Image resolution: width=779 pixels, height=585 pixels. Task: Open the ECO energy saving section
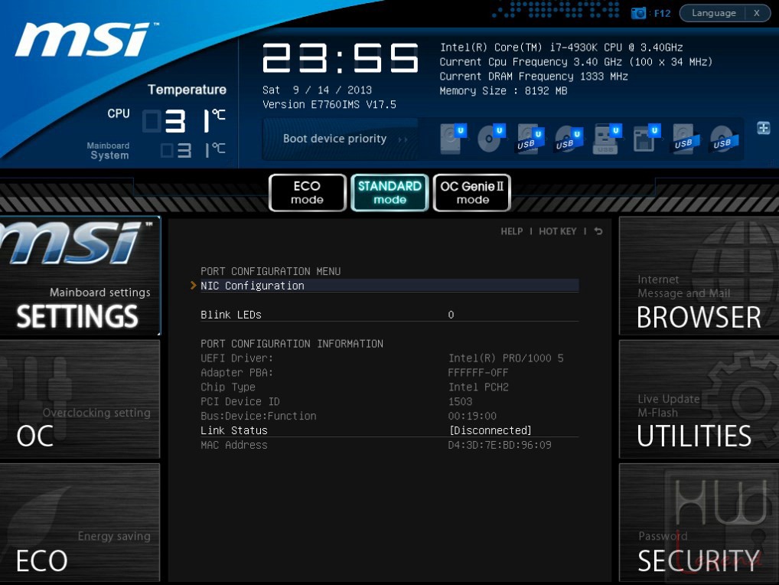(80, 522)
